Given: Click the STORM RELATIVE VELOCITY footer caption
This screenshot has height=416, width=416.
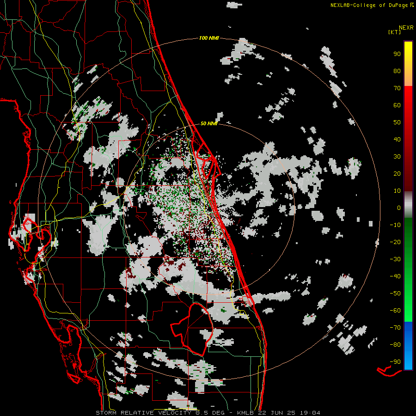Looking at the screenshot, I should 208,413.
